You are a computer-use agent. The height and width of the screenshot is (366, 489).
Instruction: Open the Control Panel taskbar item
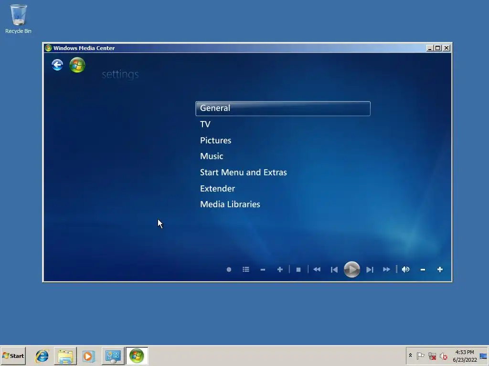click(x=113, y=356)
